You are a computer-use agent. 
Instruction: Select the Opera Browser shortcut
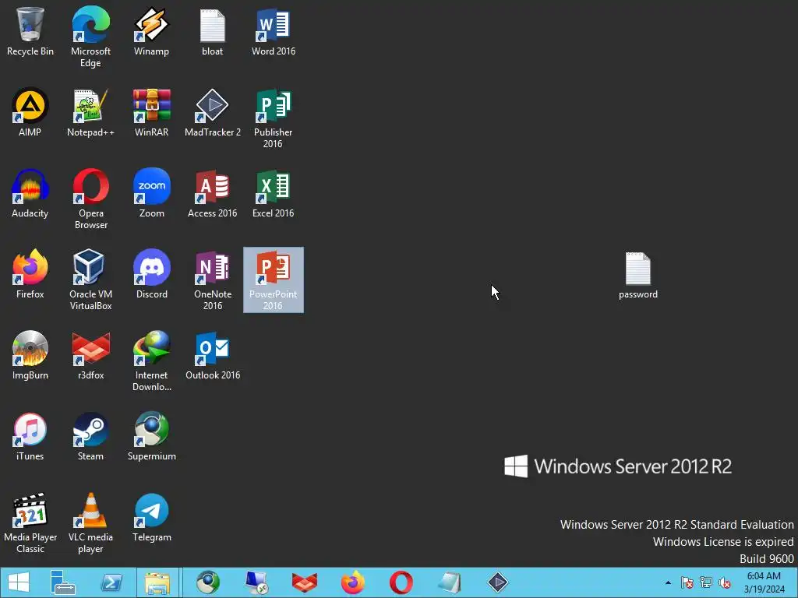click(x=90, y=199)
